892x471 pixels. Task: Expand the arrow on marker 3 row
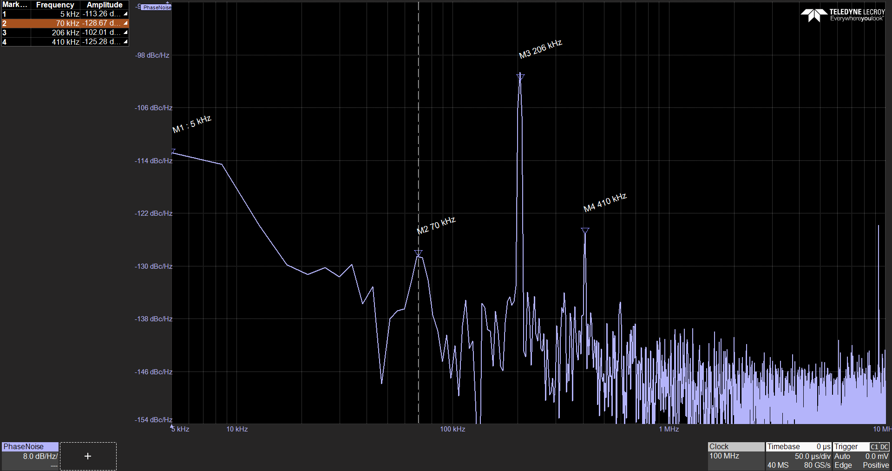(125, 33)
